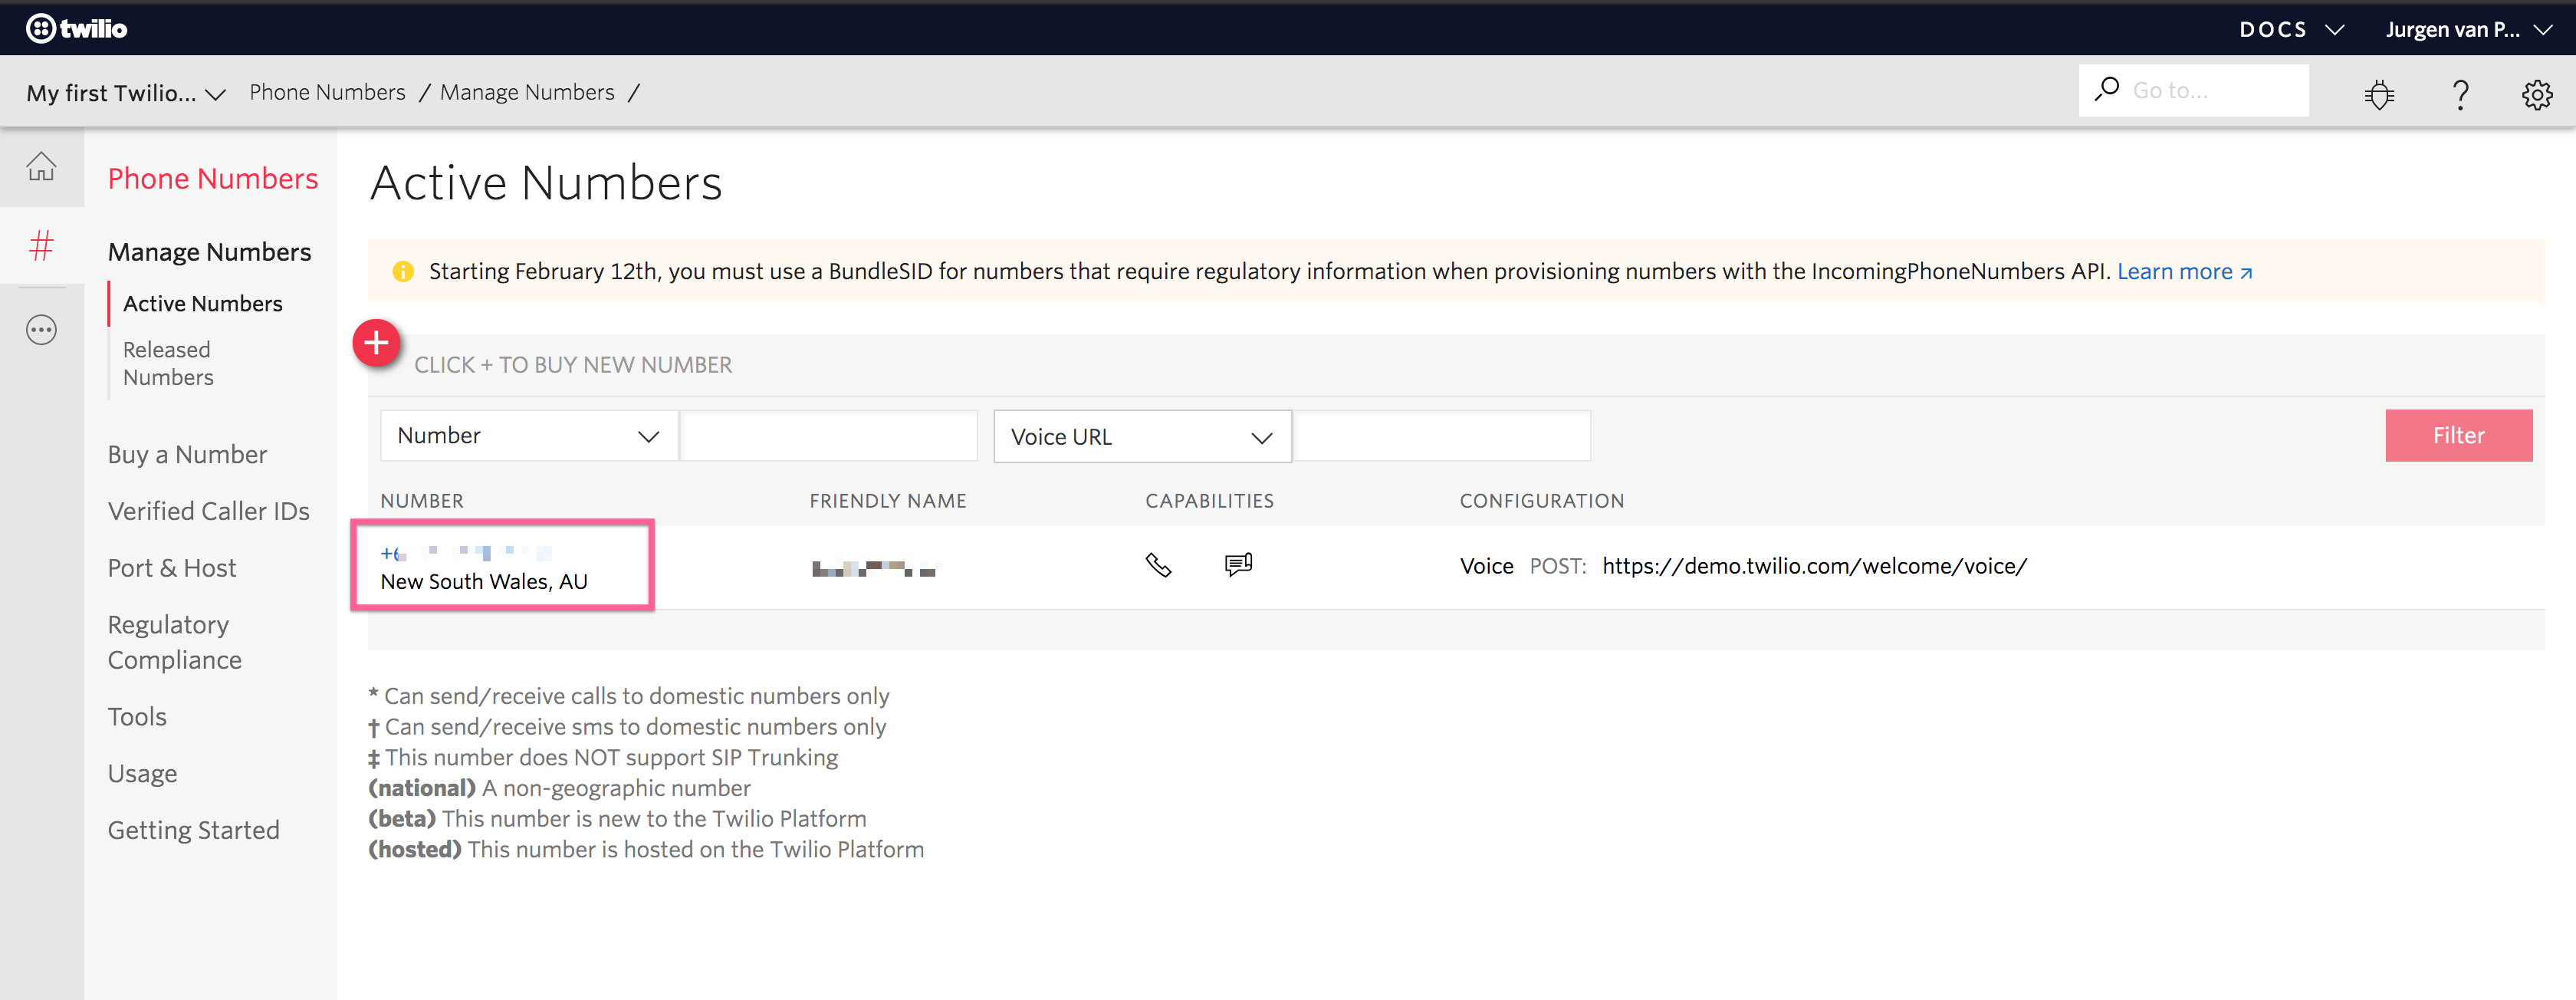The width and height of the screenshot is (2576, 1000).
Task: Click the FRIENDLY NAME column header
Action: (887, 500)
